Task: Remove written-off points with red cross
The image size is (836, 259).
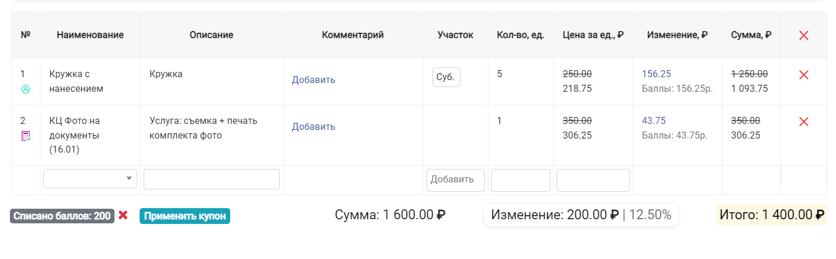Action: point(123,215)
